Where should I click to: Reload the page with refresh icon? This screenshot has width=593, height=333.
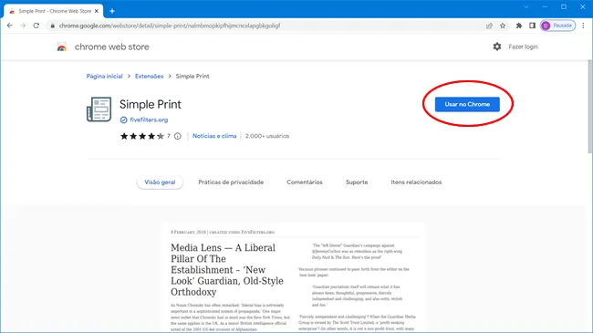(36, 26)
